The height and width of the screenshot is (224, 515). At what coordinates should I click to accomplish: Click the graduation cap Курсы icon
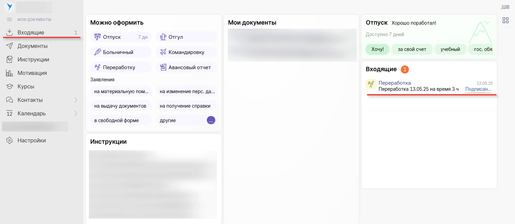coord(9,86)
